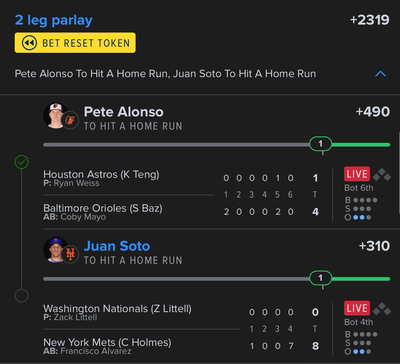Click the empty pending leg status circle
The width and height of the screenshot is (400, 364).
point(22,296)
